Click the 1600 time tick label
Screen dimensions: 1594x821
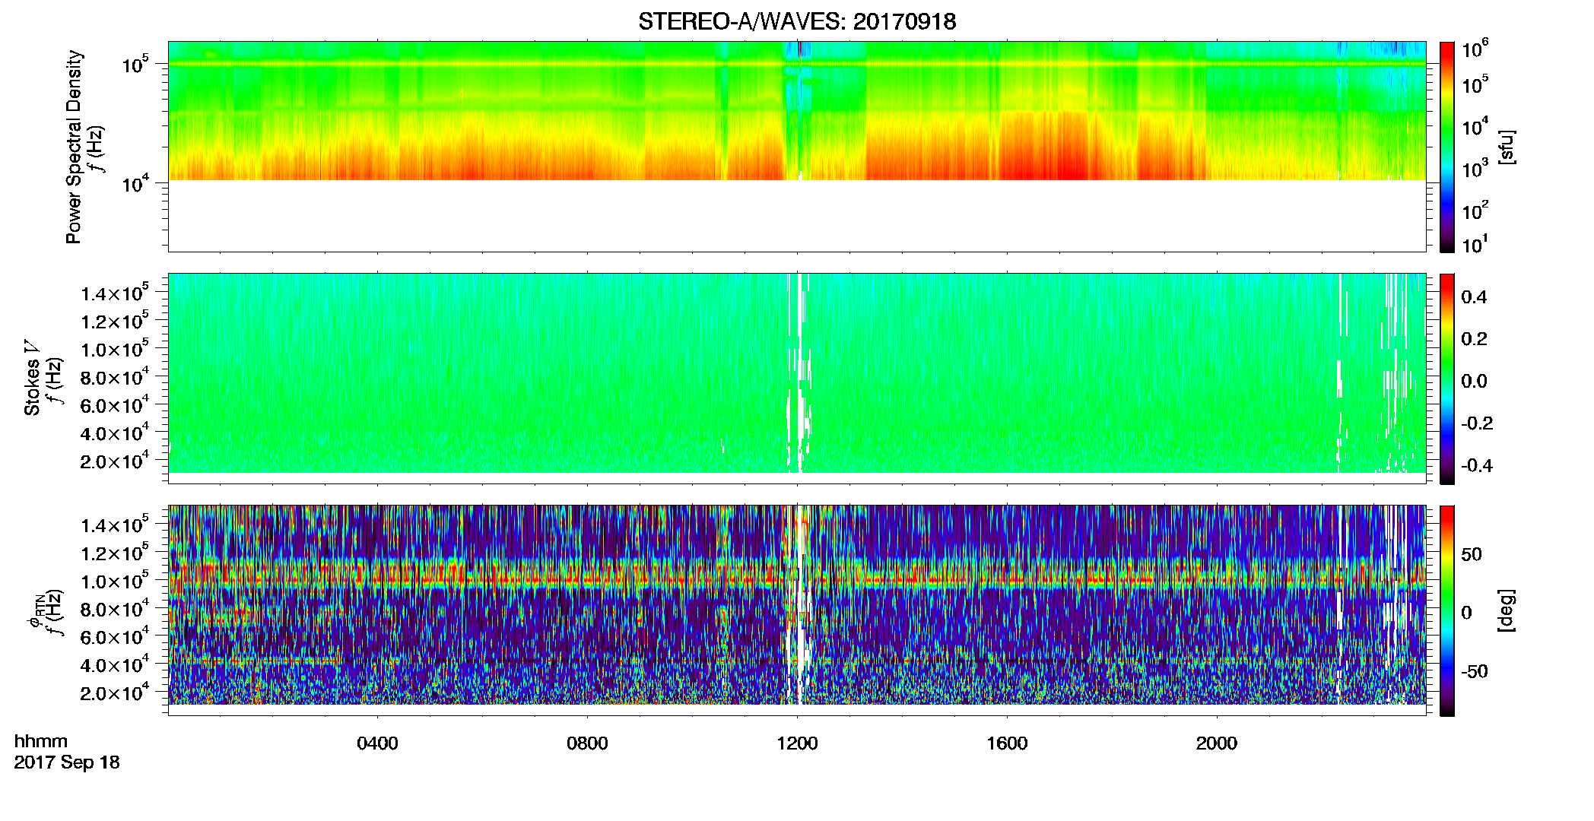pyautogui.click(x=1007, y=743)
